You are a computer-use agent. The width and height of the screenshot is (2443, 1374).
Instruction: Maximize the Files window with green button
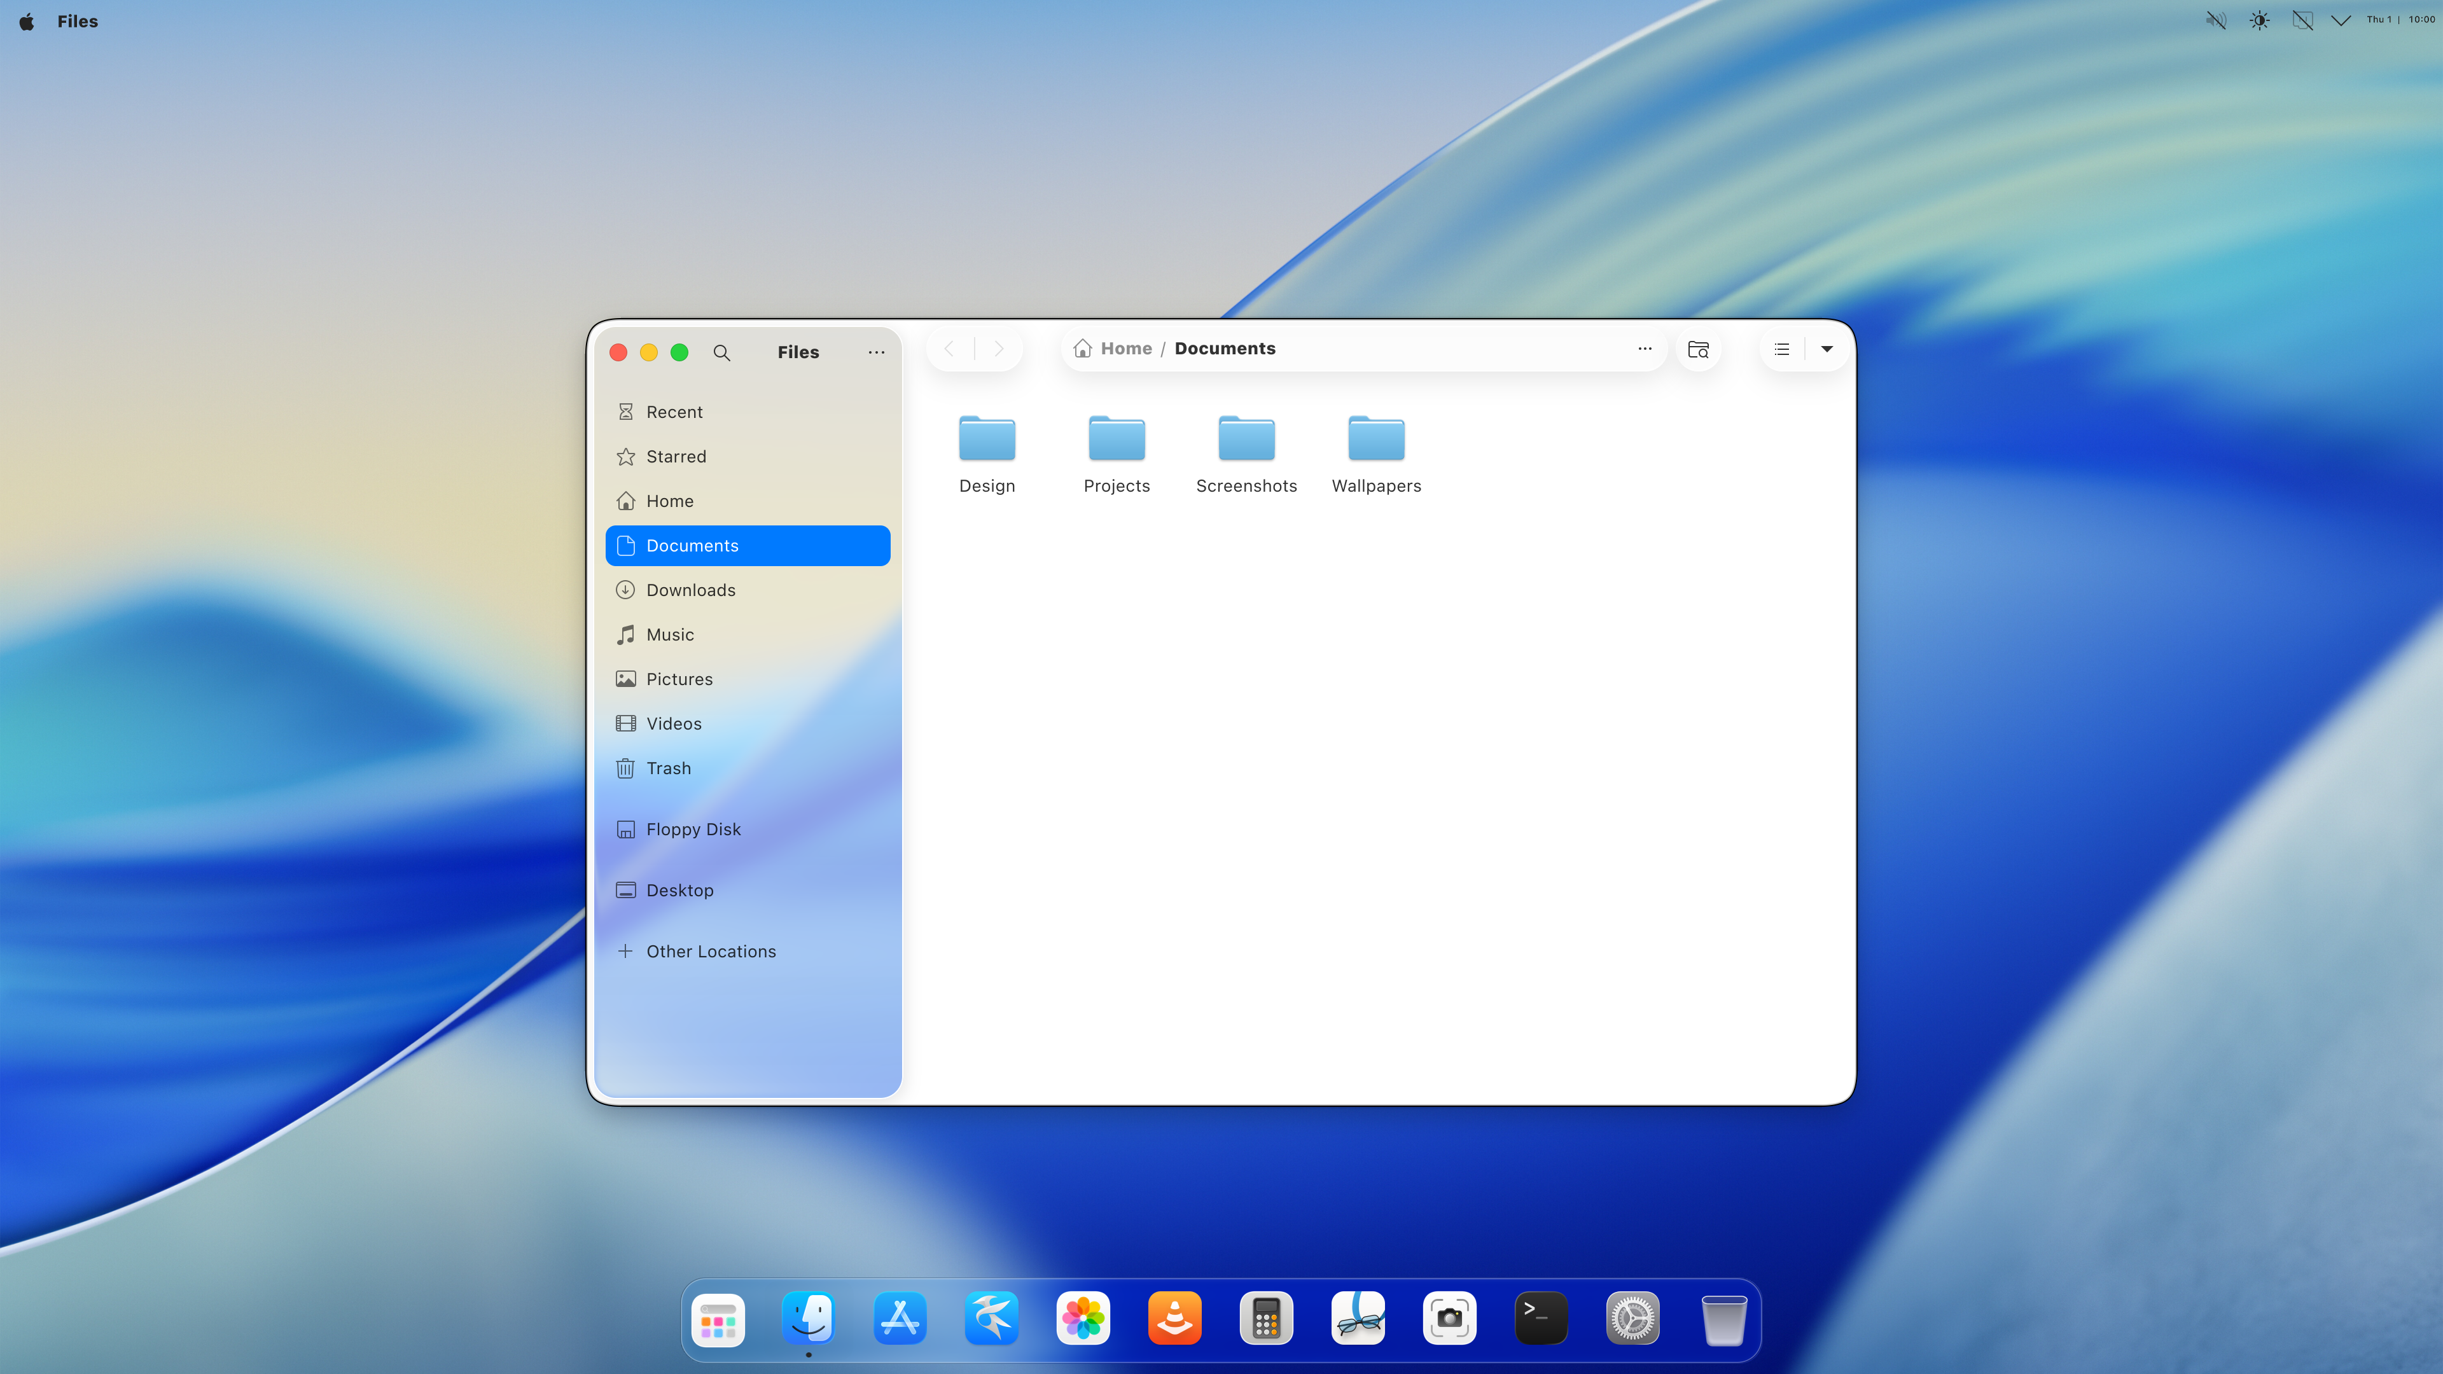click(679, 353)
